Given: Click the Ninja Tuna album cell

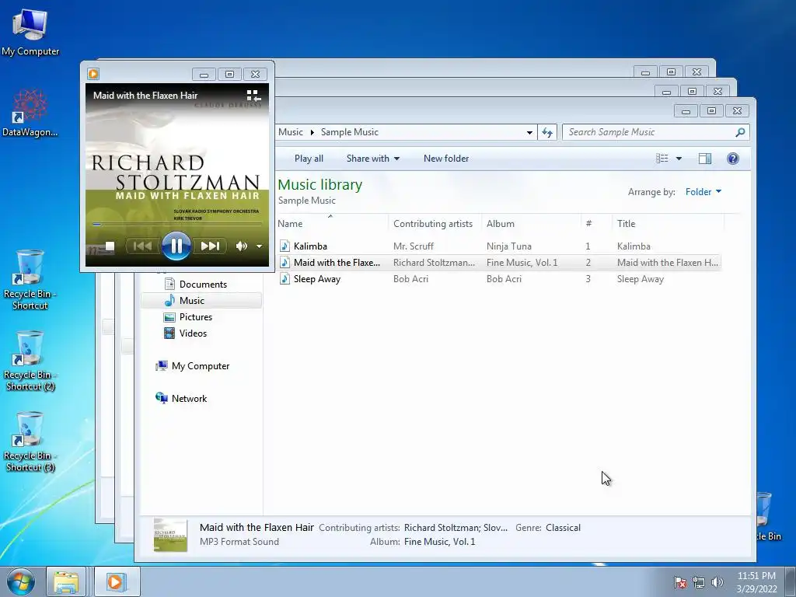Looking at the screenshot, I should [508, 246].
